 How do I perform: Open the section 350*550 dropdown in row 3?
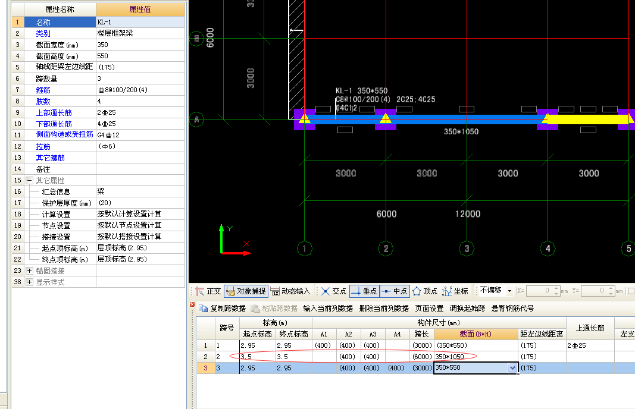512,368
